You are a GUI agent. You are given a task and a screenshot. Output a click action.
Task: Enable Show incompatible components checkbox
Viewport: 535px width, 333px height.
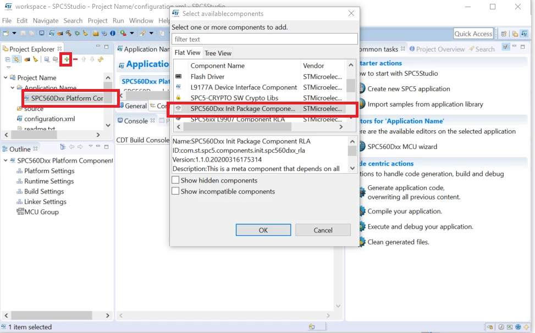pyautogui.click(x=175, y=191)
